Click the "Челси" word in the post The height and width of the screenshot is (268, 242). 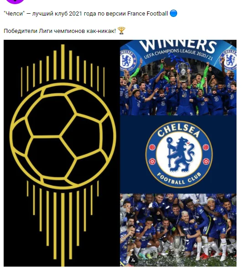14,14
